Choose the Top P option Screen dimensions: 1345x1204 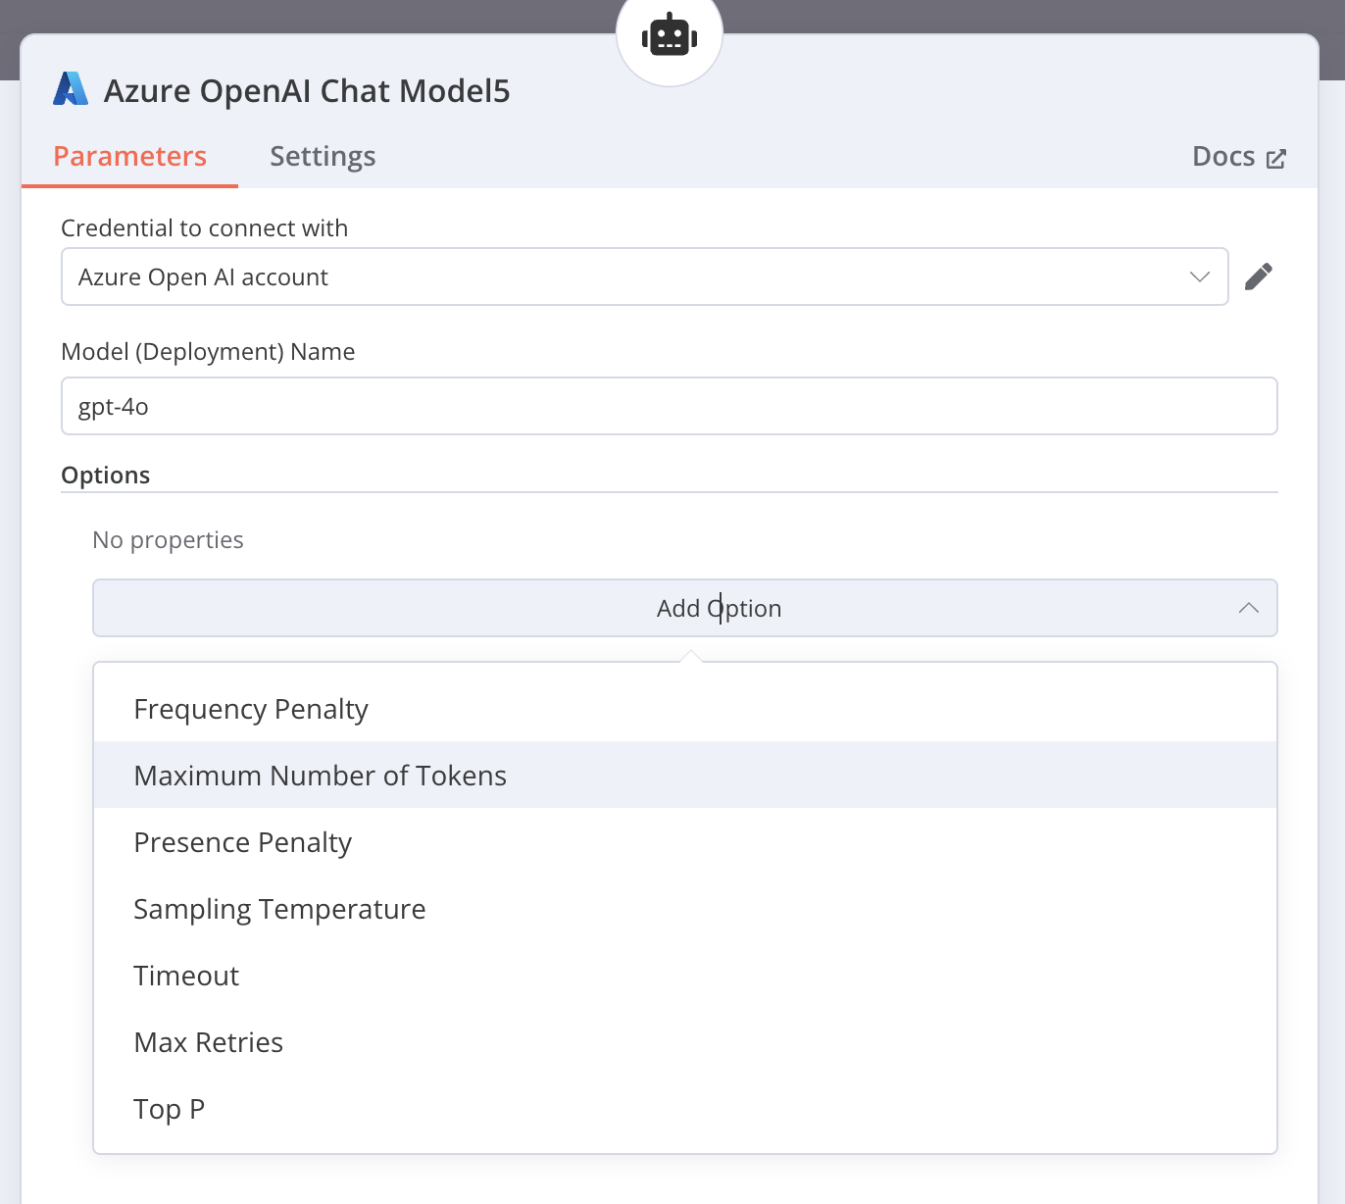coord(169,1109)
